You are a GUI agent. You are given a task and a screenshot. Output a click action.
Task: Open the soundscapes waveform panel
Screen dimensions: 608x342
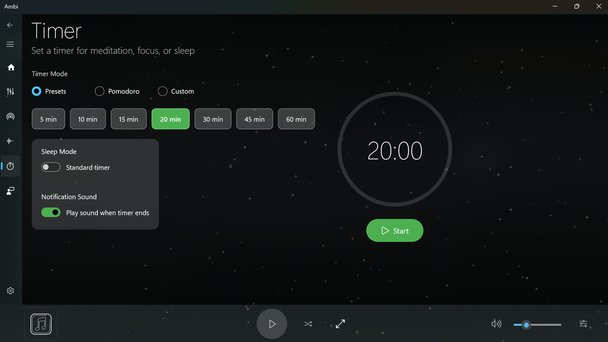pyautogui.click(x=10, y=141)
